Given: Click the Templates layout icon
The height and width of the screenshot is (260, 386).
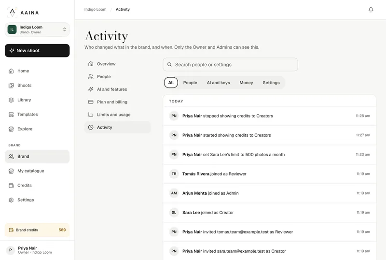Looking at the screenshot, I should pos(11,115).
